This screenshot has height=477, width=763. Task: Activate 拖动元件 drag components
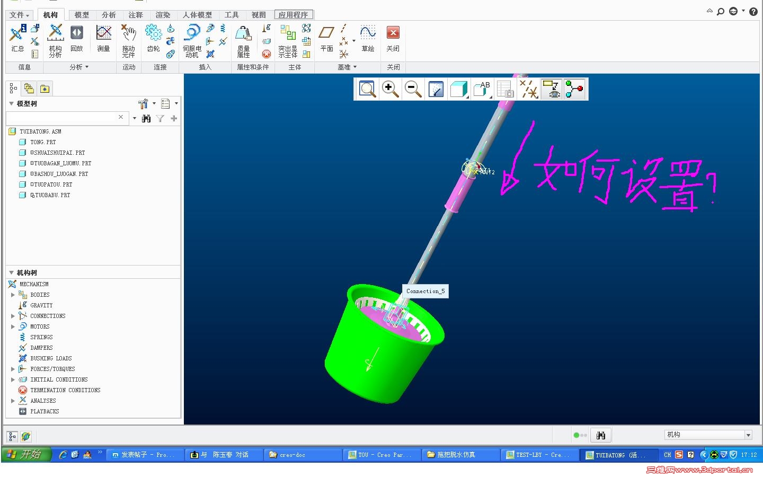coord(128,40)
